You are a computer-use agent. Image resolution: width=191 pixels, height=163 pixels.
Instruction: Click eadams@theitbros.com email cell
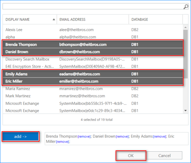coord(80,74)
